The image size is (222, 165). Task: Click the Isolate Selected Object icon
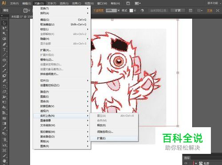pyautogui.click(x=218, y=11)
